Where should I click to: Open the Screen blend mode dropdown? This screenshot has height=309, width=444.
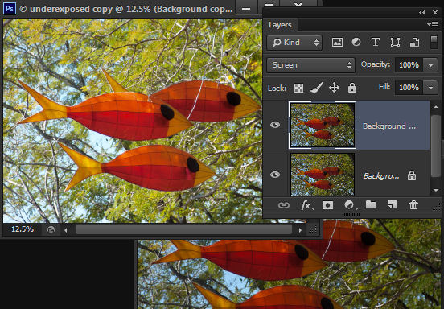click(310, 65)
